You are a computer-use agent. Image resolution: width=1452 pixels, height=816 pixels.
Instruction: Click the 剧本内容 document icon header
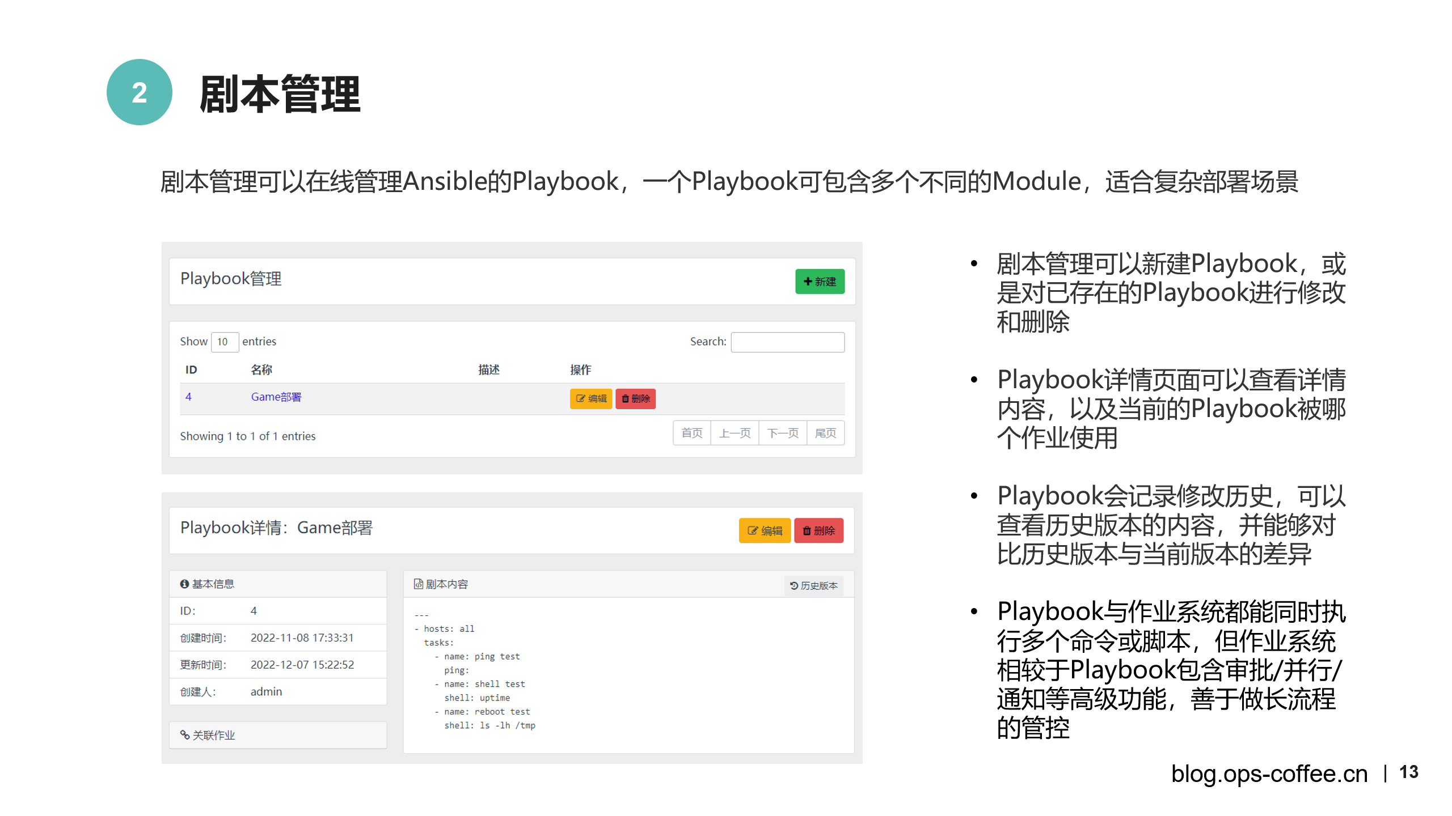coord(441,584)
